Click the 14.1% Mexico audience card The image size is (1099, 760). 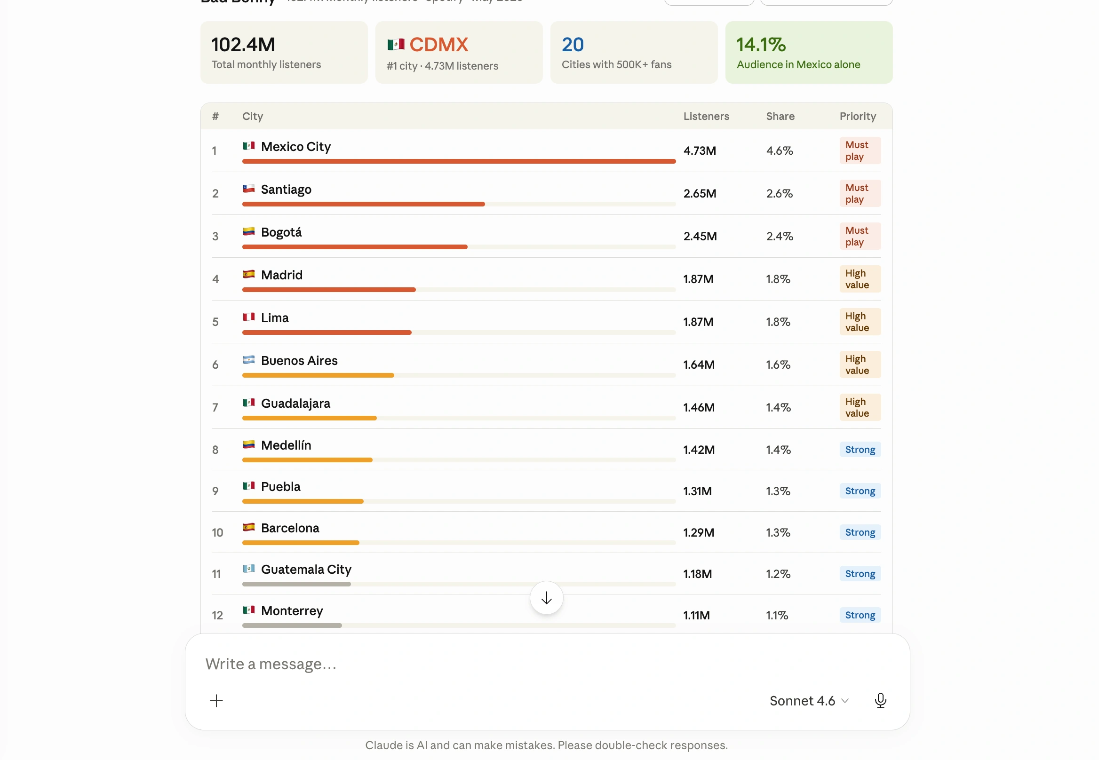point(809,52)
